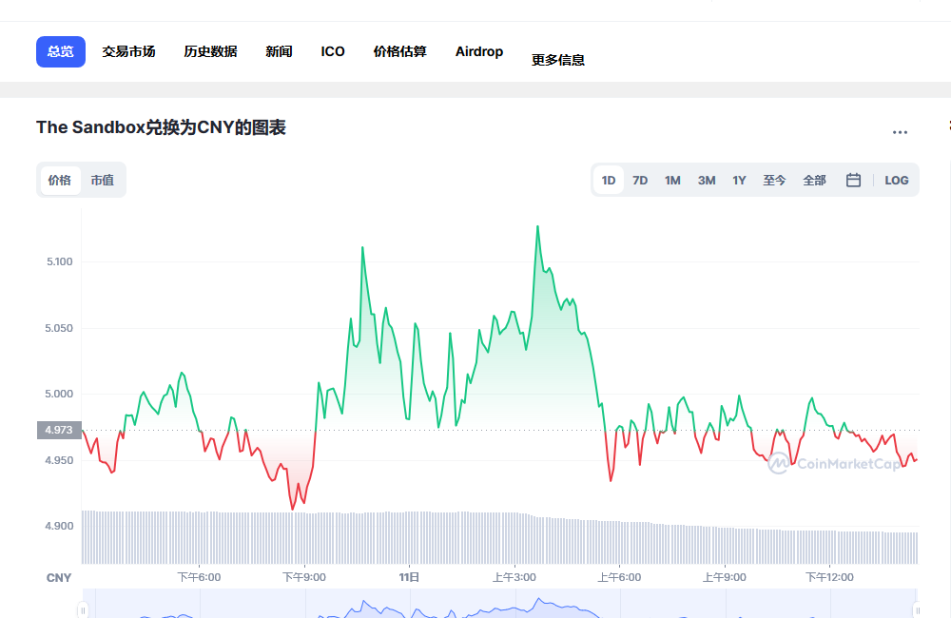Open the ICO tab
The image size is (951, 618).
(x=333, y=51)
